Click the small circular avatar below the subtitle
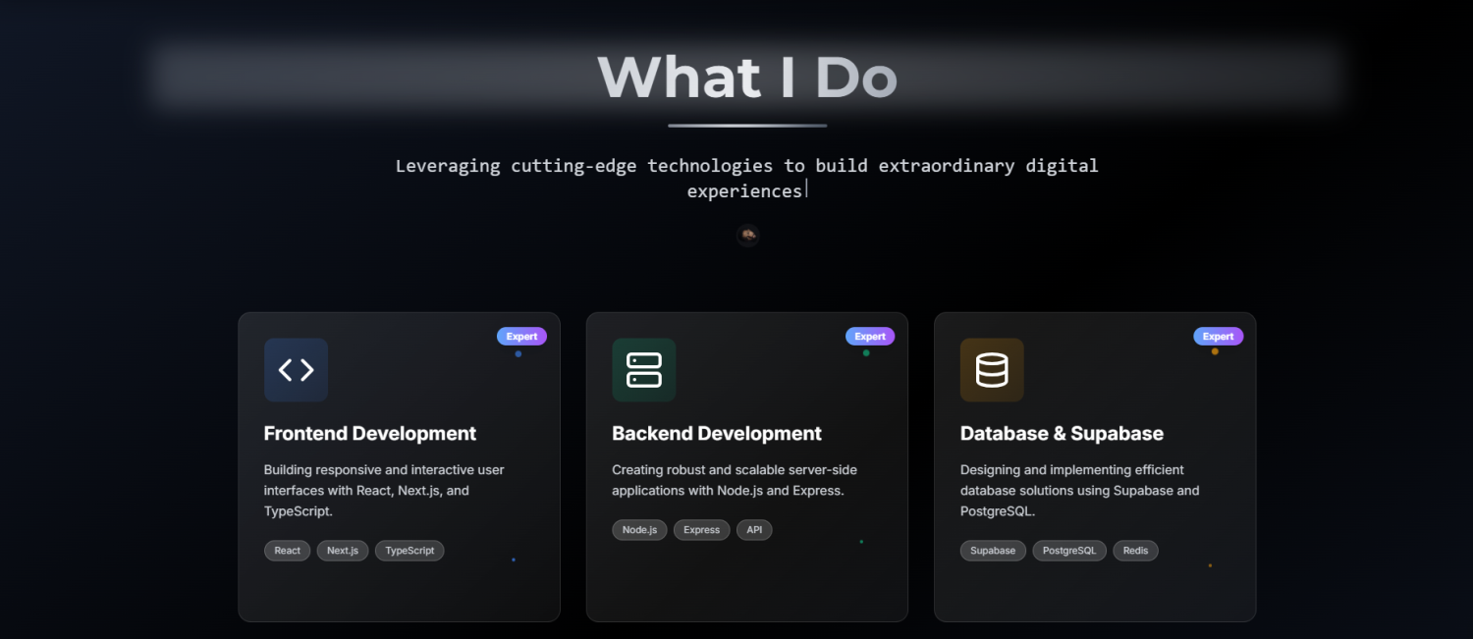 coord(748,235)
